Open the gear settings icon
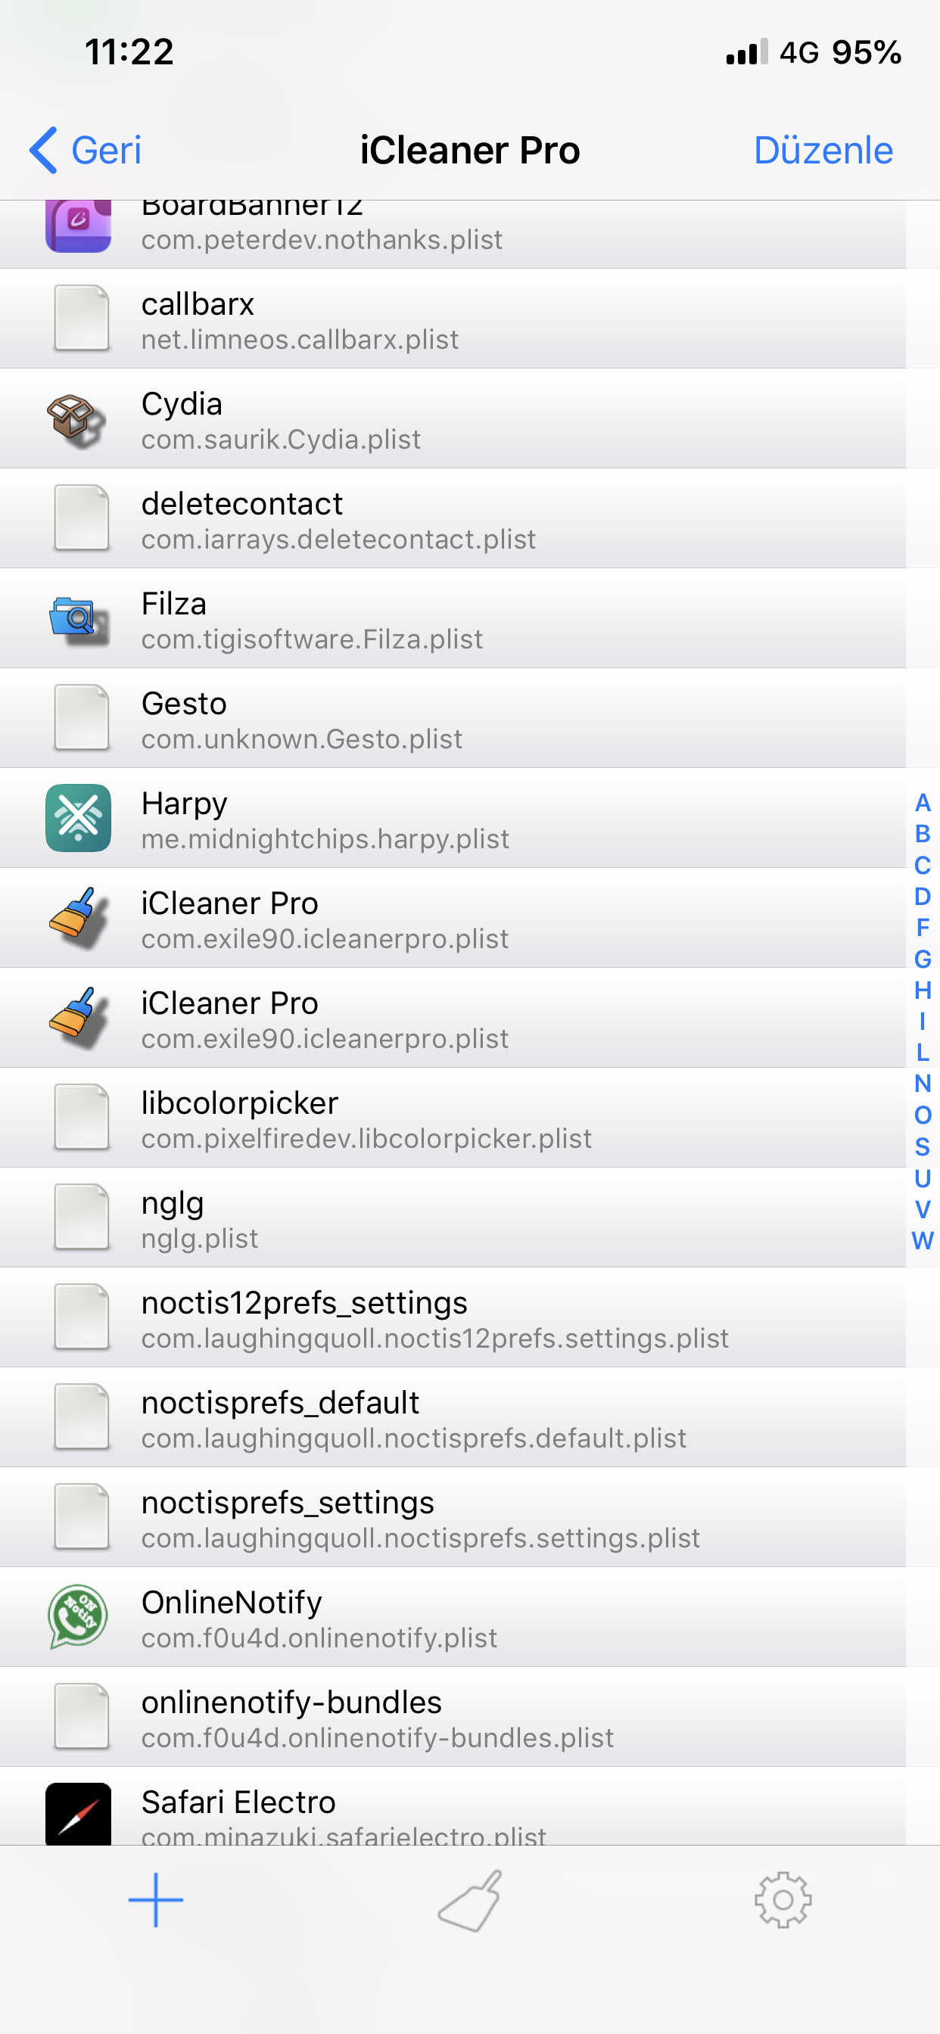The image size is (940, 2034). click(x=783, y=1901)
